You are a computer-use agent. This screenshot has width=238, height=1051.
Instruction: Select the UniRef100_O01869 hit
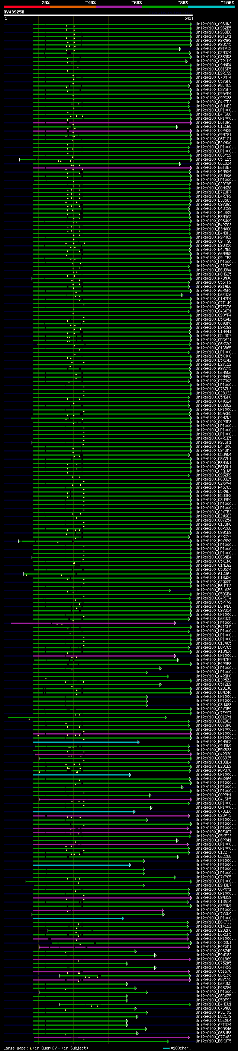213,959
